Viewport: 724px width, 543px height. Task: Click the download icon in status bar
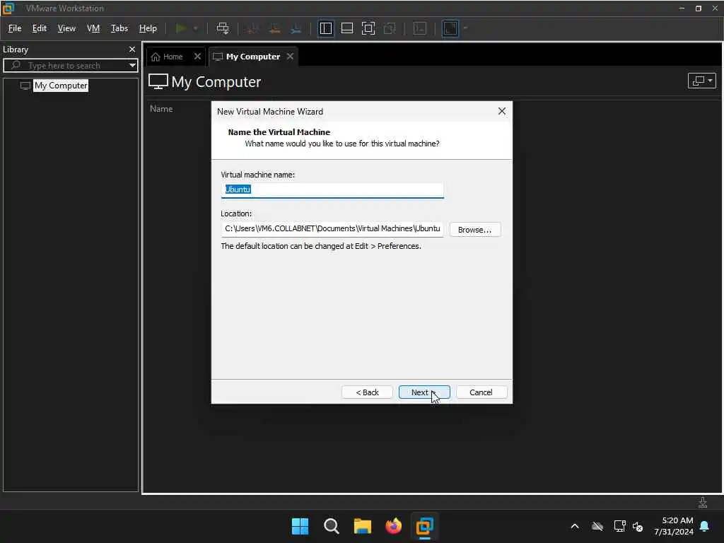(703, 502)
